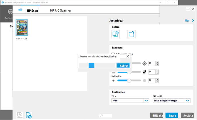197x120 pixels.
Task: Open the Filtyp JPEG dropdown
Action: [130, 101]
